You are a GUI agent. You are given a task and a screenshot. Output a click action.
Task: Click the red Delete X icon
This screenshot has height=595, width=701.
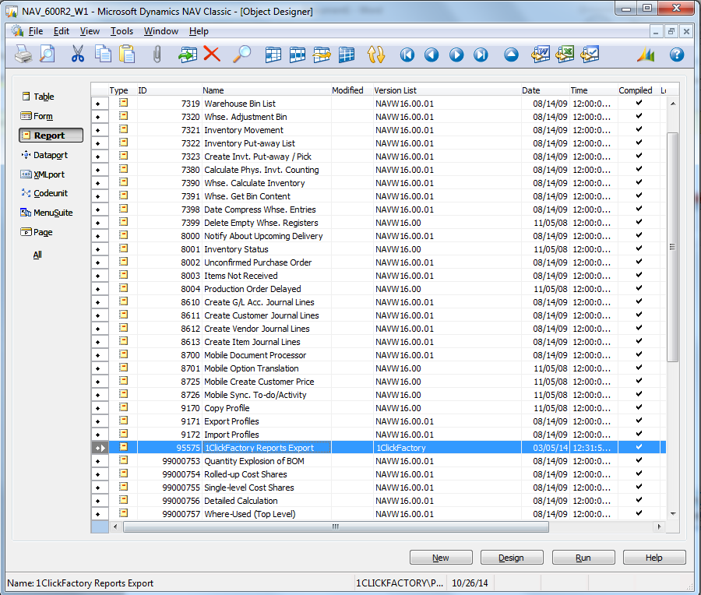coord(211,55)
